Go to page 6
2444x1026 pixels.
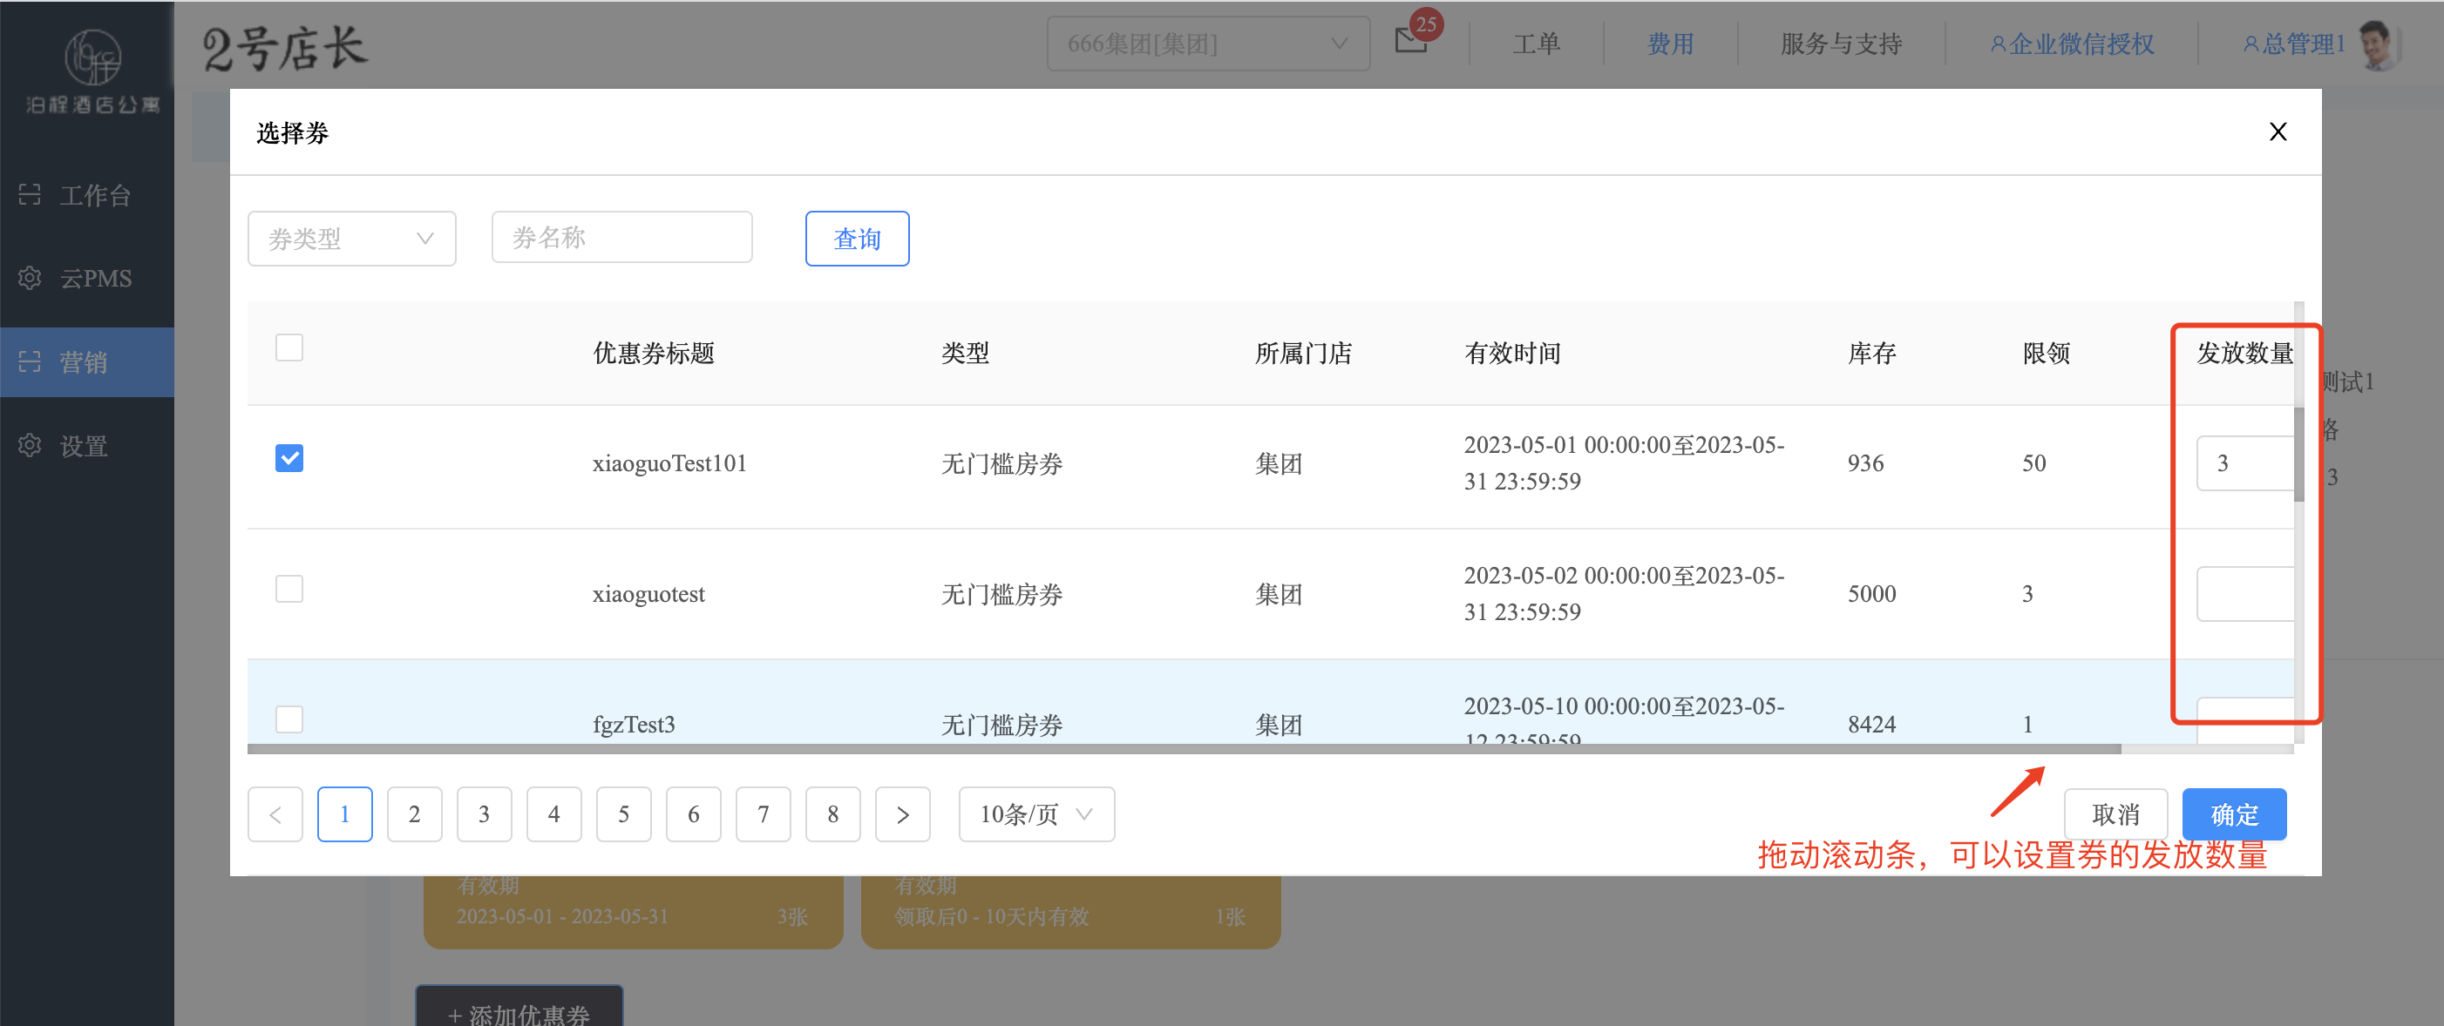(694, 814)
